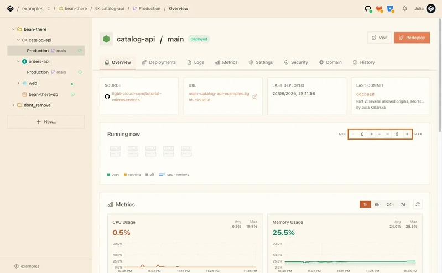442x273 pixels.
Task: Click the Light Cloud logo at top left
Action: (11, 9)
